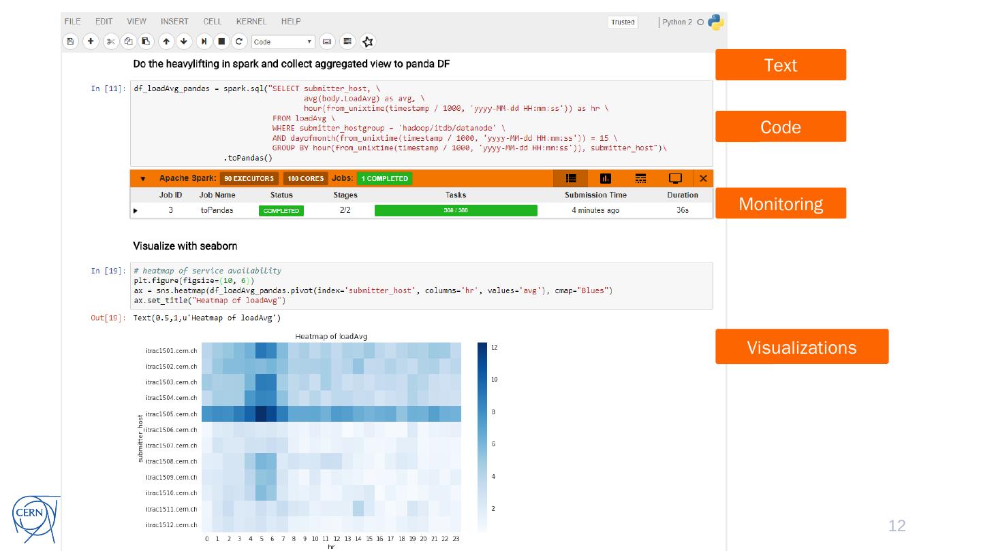This screenshot has width=981, height=551.
Task: Open the VIEW menu
Action: point(136,22)
